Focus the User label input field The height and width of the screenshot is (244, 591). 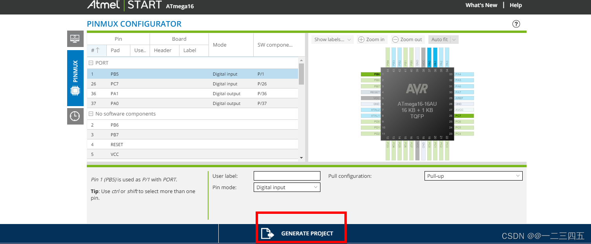click(287, 176)
